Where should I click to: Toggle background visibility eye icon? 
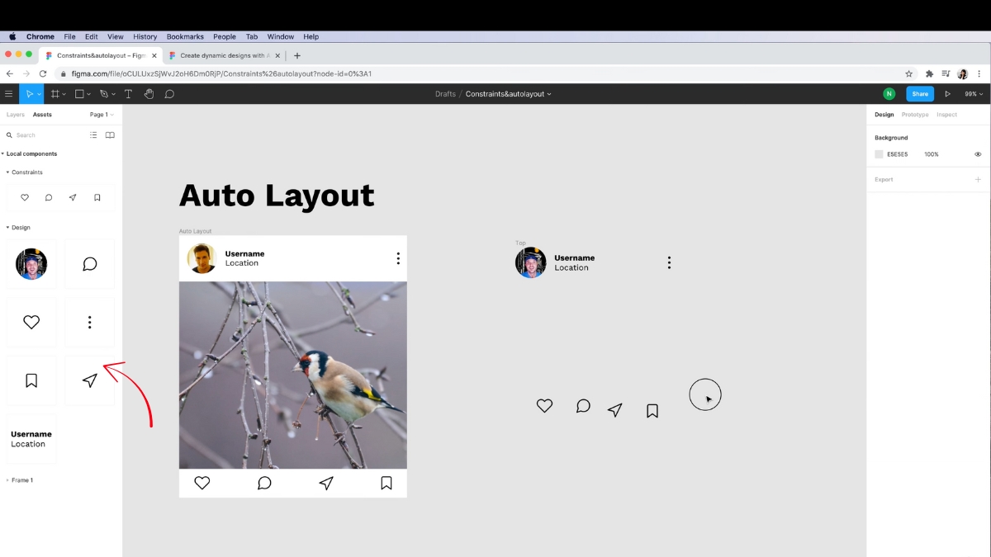978,154
